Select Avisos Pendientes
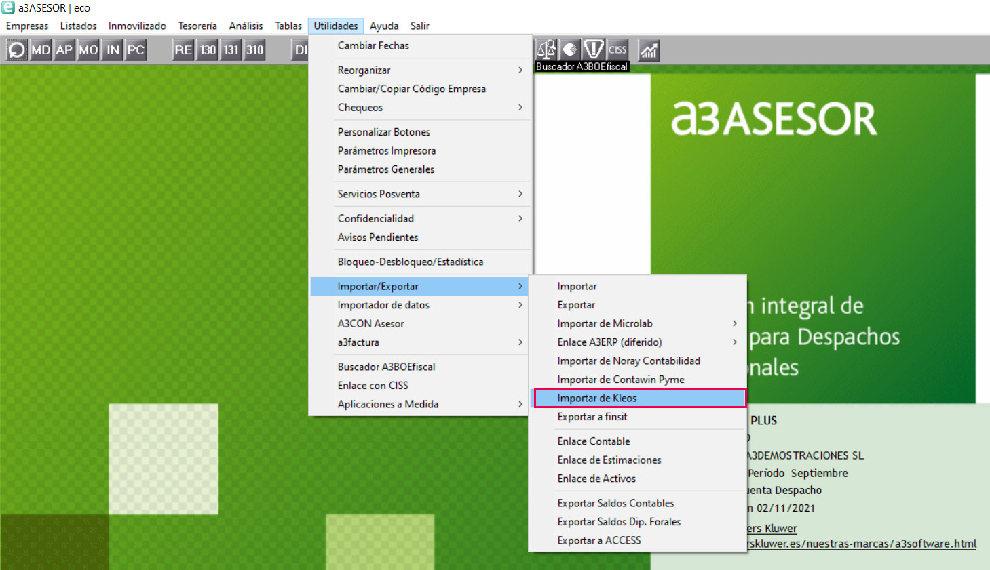 coord(421,237)
